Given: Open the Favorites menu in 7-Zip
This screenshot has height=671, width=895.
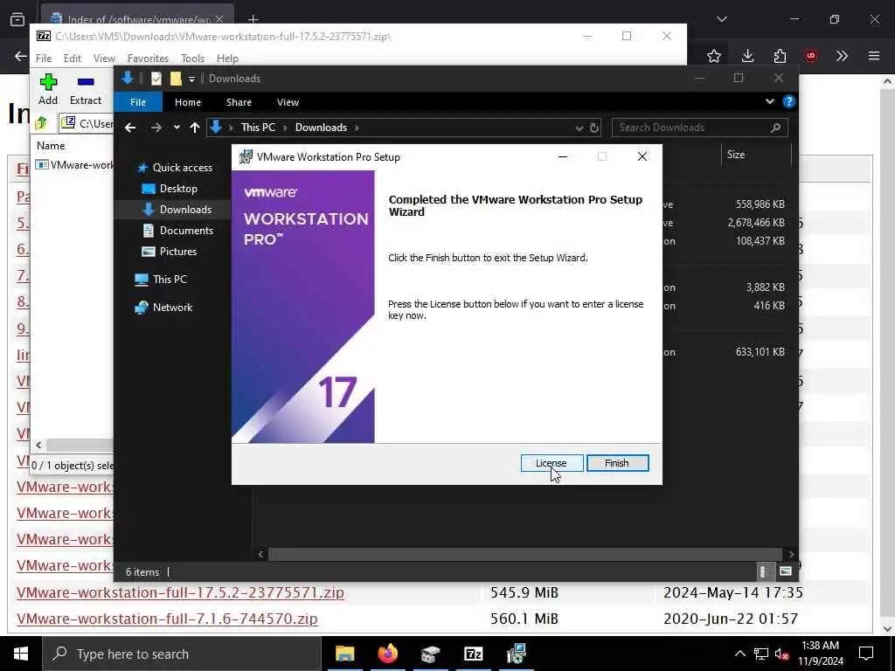Looking at the screenshot, I should (148, 59).
